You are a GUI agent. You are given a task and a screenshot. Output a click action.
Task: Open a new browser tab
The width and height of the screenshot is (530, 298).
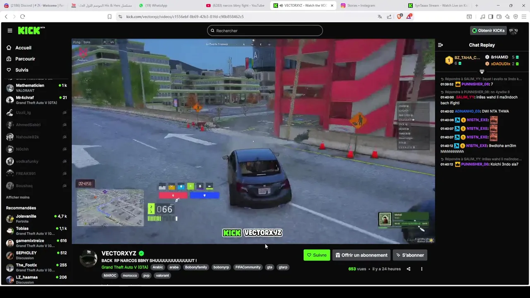[477, 5]
